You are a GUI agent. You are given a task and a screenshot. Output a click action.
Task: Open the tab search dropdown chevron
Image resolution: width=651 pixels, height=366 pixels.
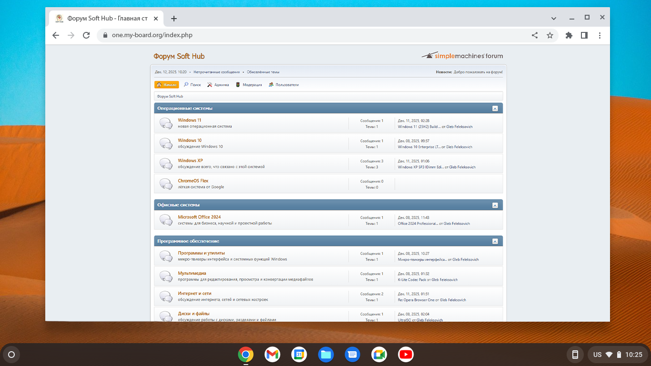[554, 19]
